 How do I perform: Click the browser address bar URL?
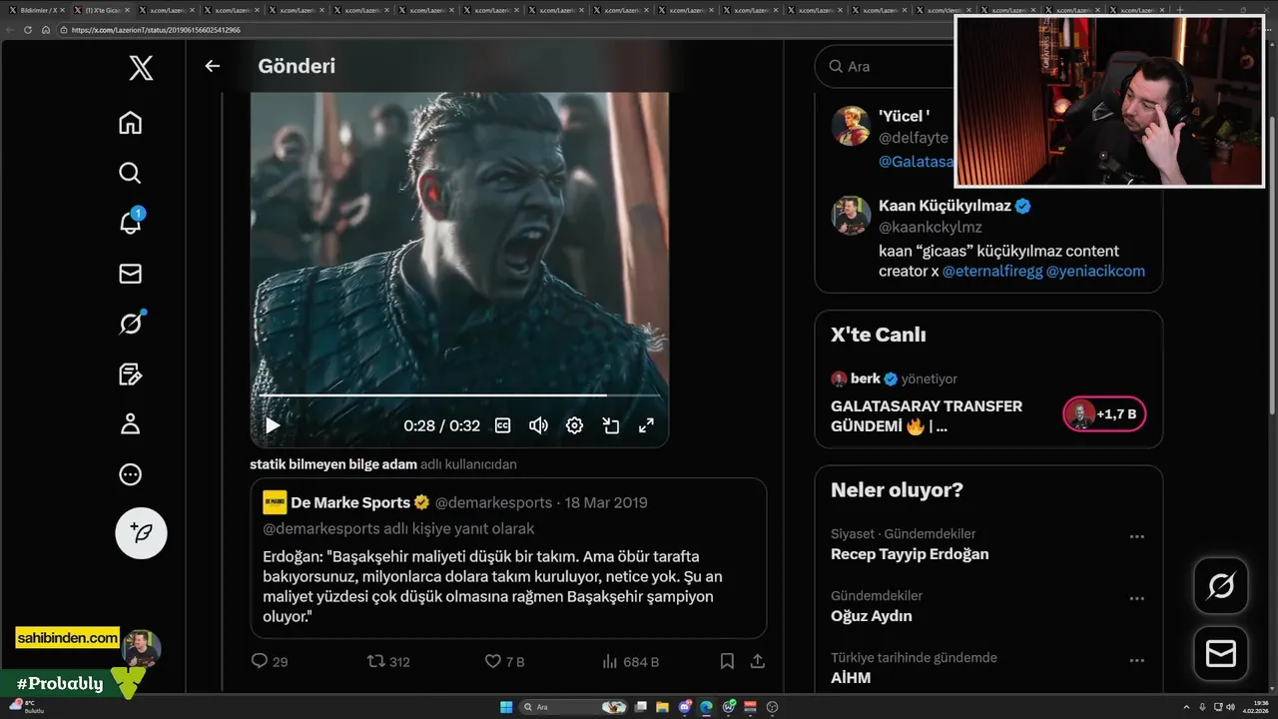[x=156, y=30]
